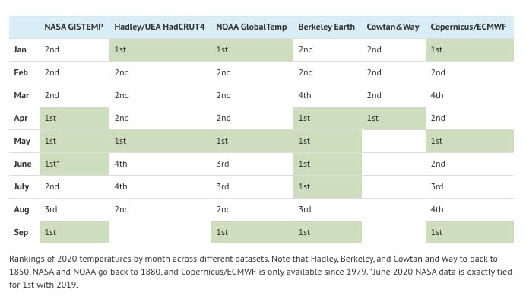526x299 pixels.
Task: Select the Jan Hadley/UEA HadCRUT4 1st cell
Action: click(x=160, y=49)
